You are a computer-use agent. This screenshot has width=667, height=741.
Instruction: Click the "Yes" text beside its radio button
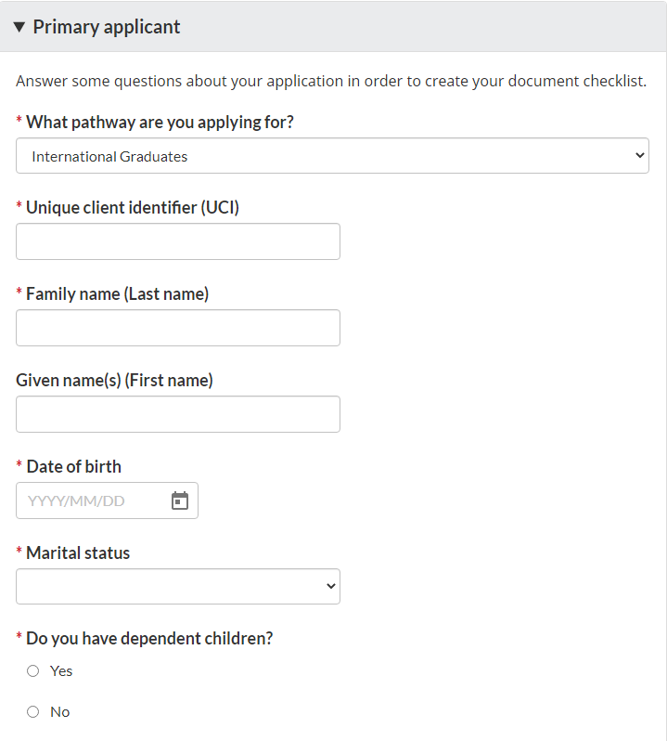[x=61, y=670]
